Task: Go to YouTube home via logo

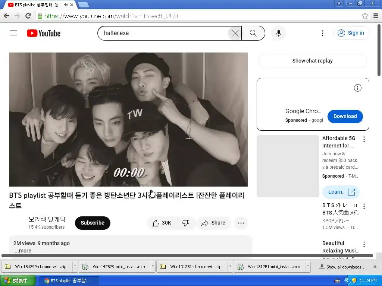Action: [x=44, y=33]
